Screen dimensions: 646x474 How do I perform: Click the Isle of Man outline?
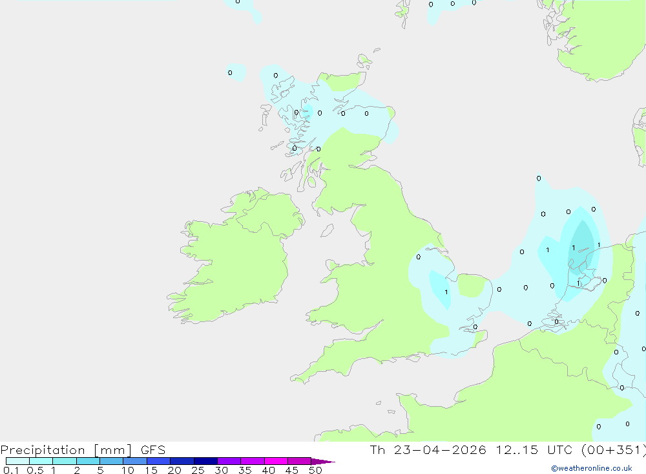327,230
